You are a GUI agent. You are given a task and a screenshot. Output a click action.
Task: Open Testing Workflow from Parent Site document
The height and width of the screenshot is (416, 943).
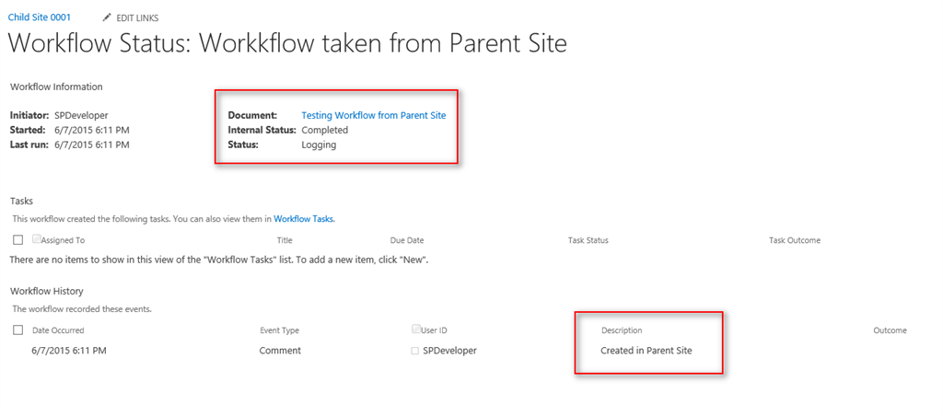click(x=373, y=115)
